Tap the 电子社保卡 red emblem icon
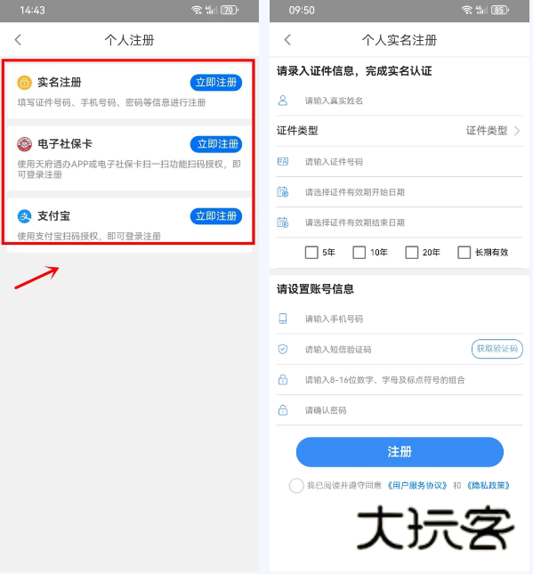The width and height of the screenshot is (533, 574). click(25, 144)
